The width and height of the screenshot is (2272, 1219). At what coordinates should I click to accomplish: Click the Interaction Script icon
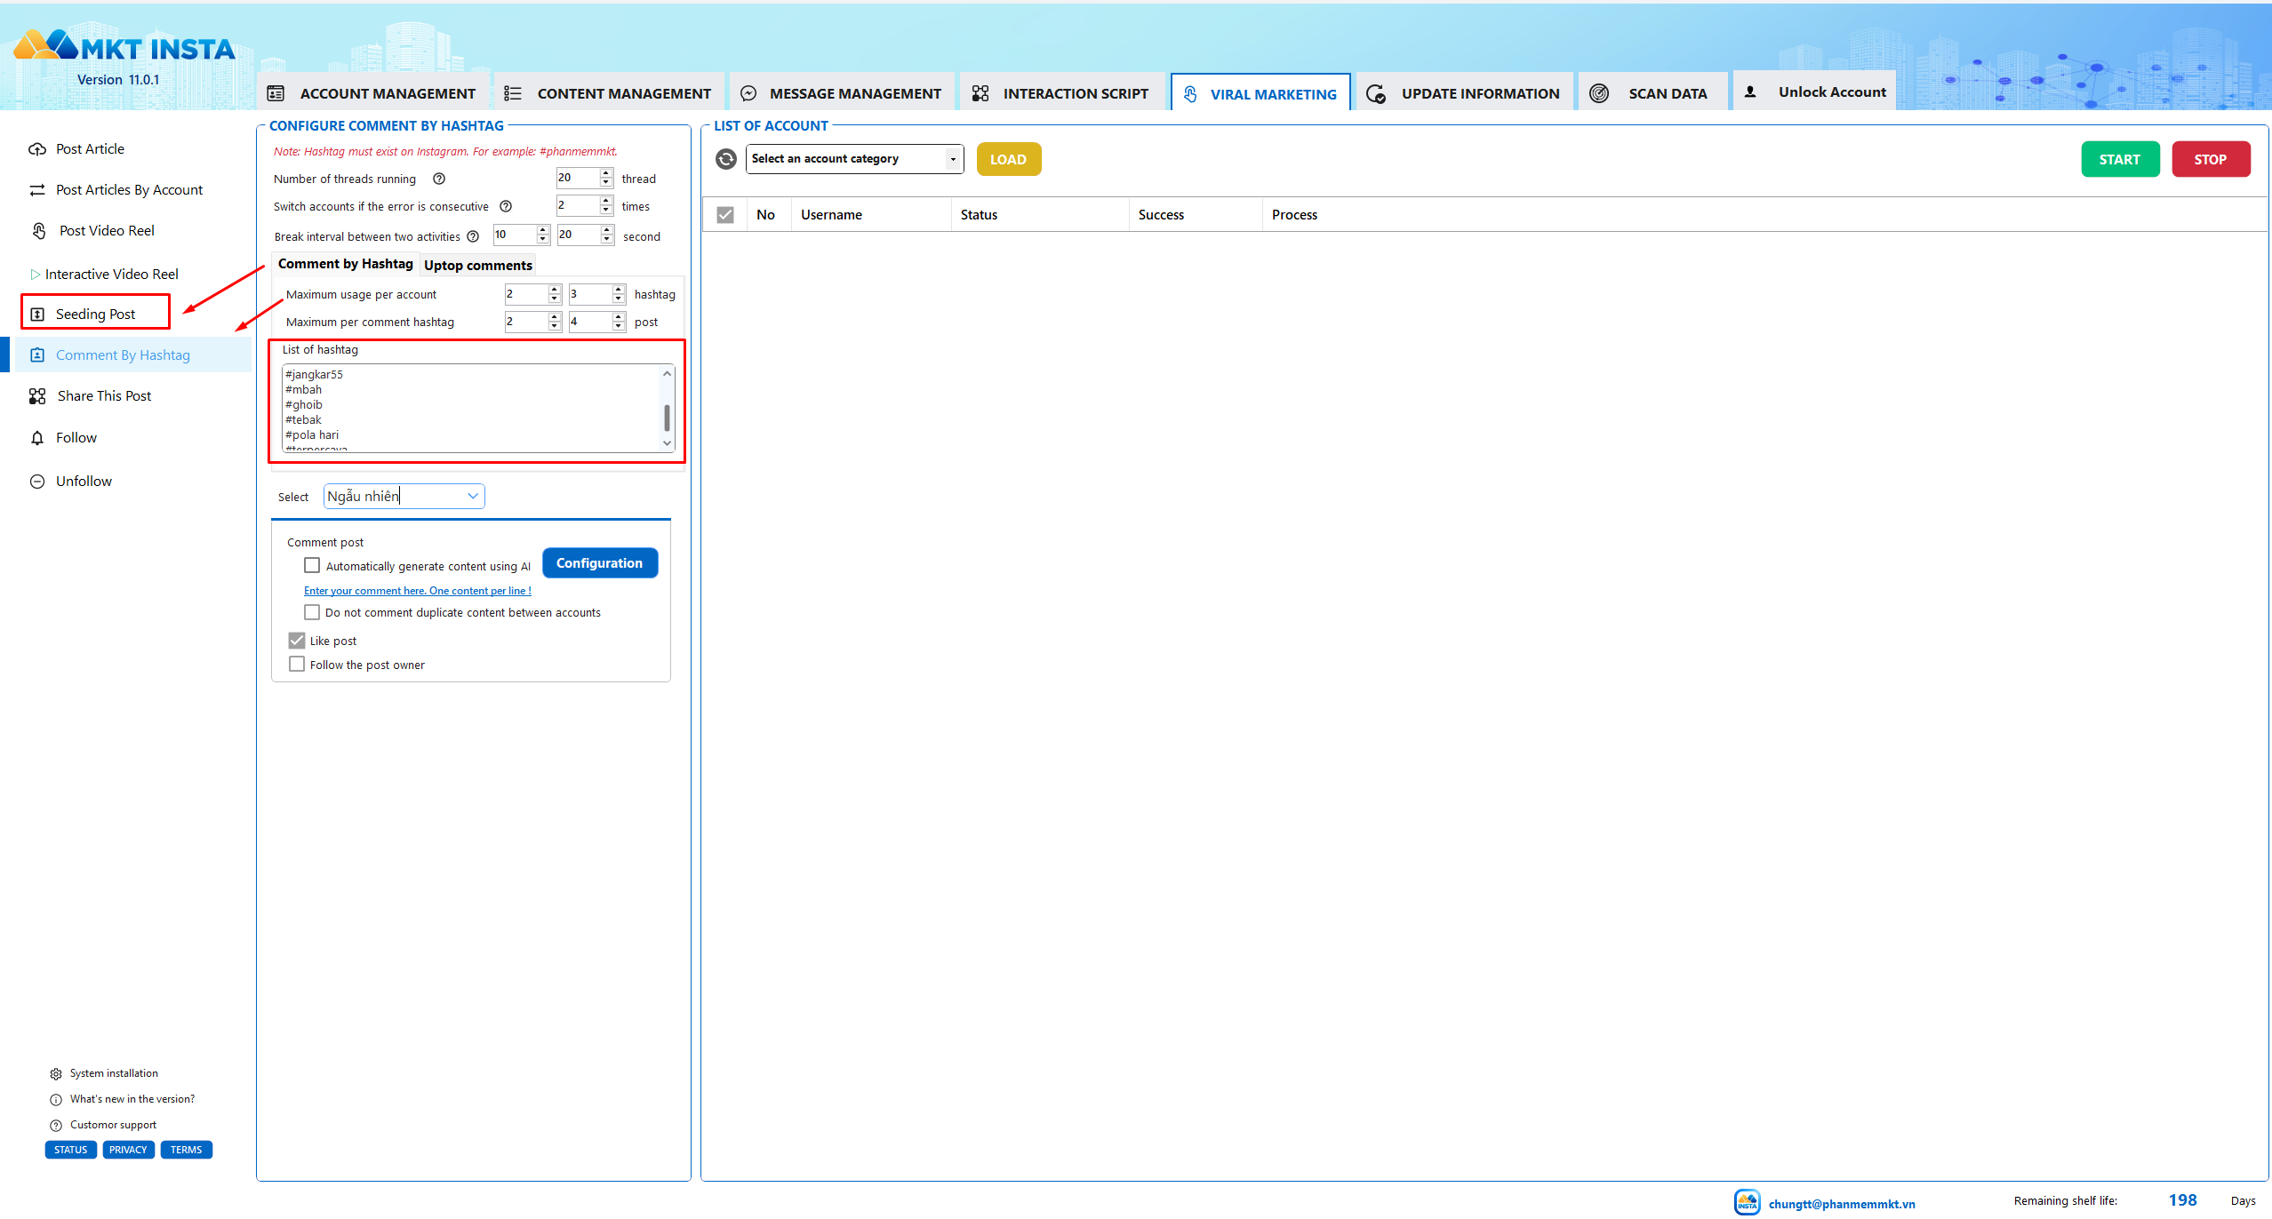tap(980, 93)
